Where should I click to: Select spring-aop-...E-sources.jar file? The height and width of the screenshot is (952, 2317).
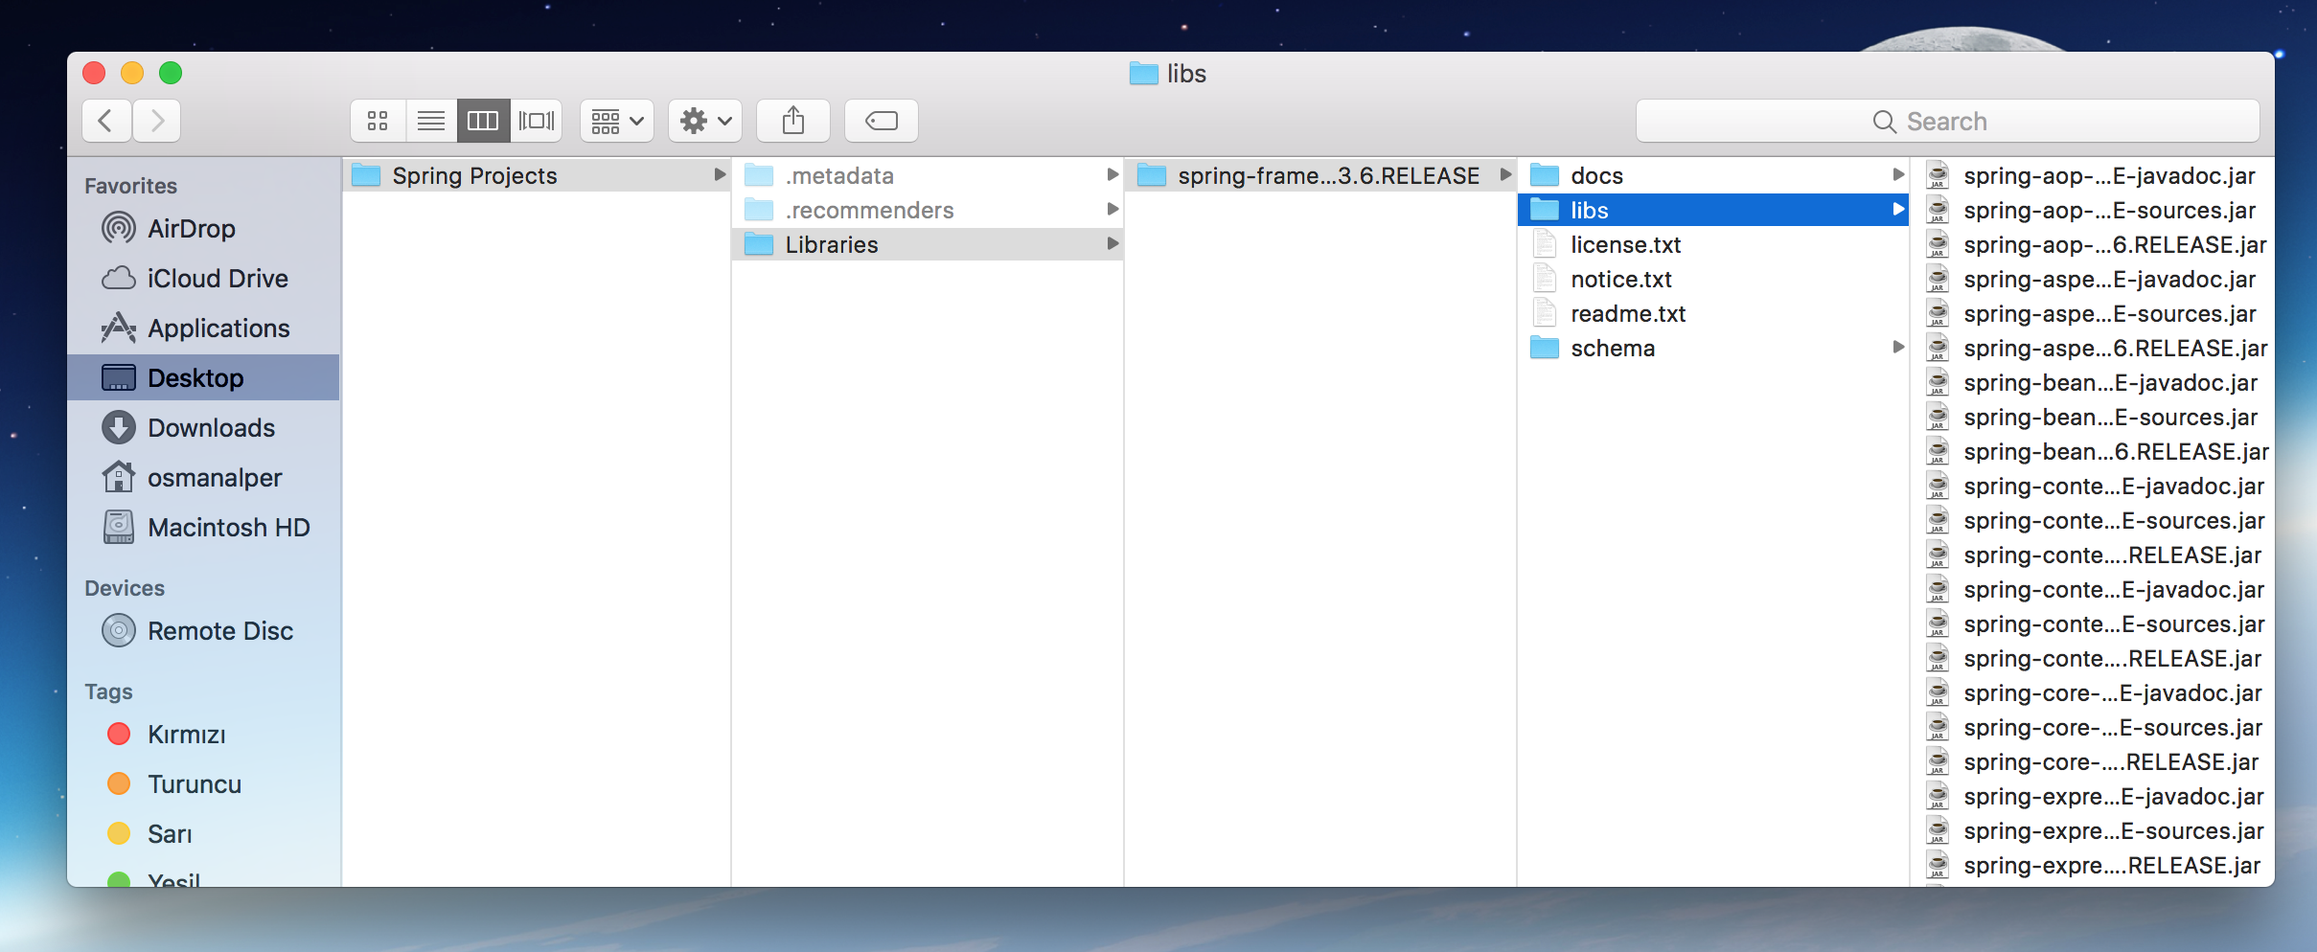click(x=2093, y=210)
